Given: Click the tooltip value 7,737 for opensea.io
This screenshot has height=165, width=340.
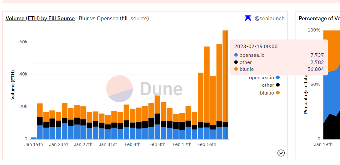Looking at the screenshot, I should click(317, 55).
